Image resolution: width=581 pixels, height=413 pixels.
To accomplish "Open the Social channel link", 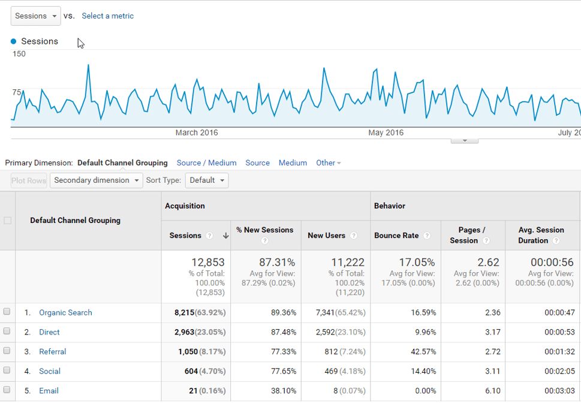I will [50, 372].
